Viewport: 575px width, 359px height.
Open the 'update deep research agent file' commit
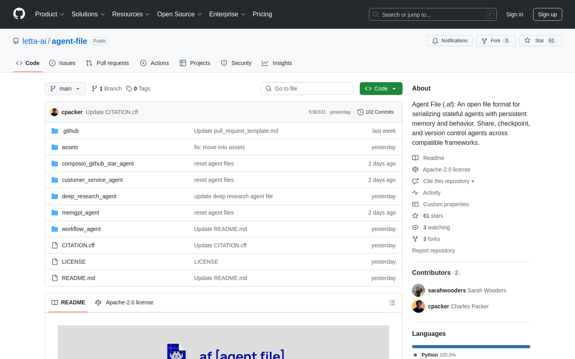click(x=234, y=196)
